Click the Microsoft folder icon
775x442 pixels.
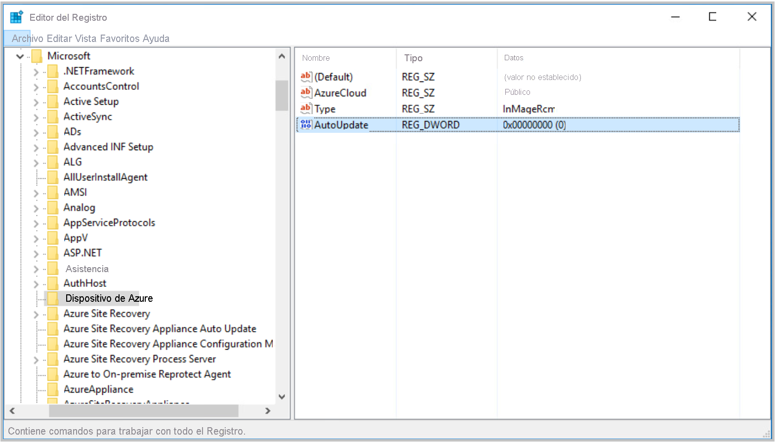37,56
